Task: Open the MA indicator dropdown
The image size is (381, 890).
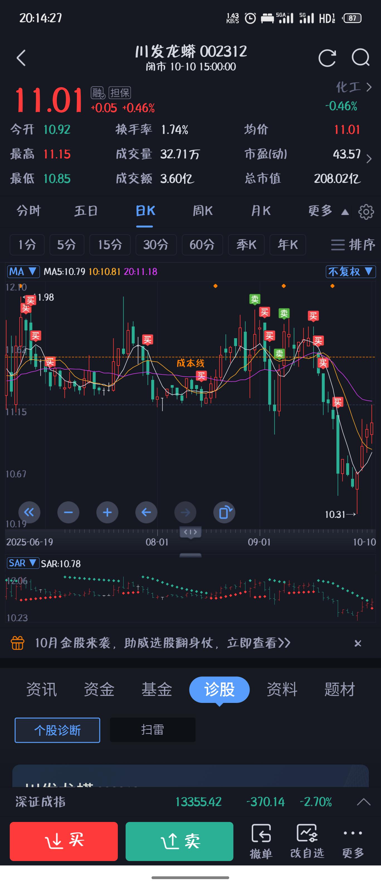Action: 23,272
